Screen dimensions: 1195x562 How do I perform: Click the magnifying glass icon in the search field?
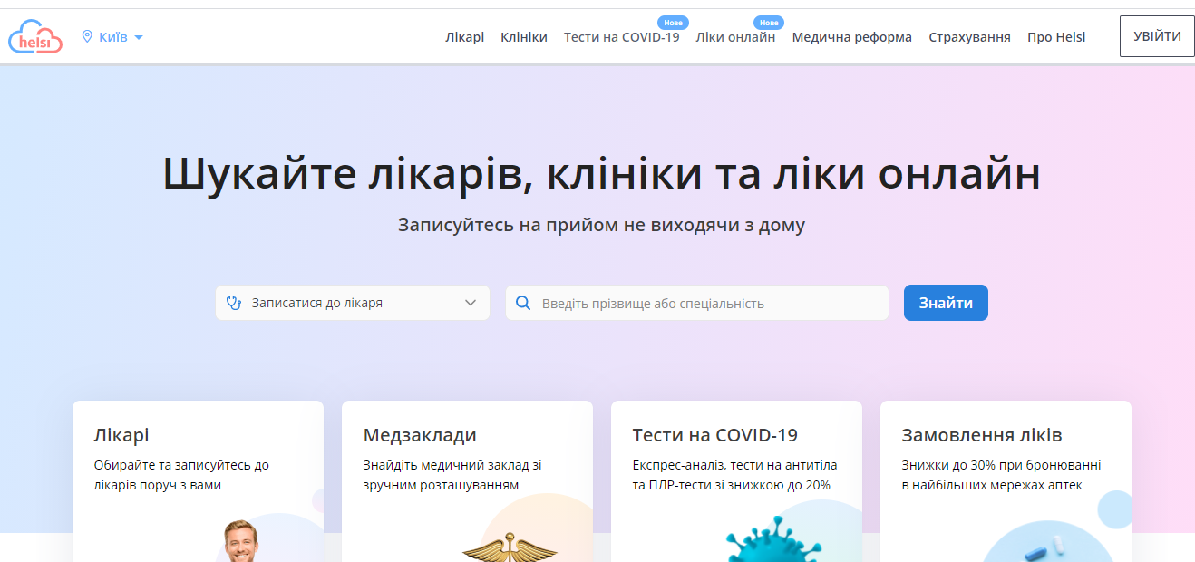[524, 302]
